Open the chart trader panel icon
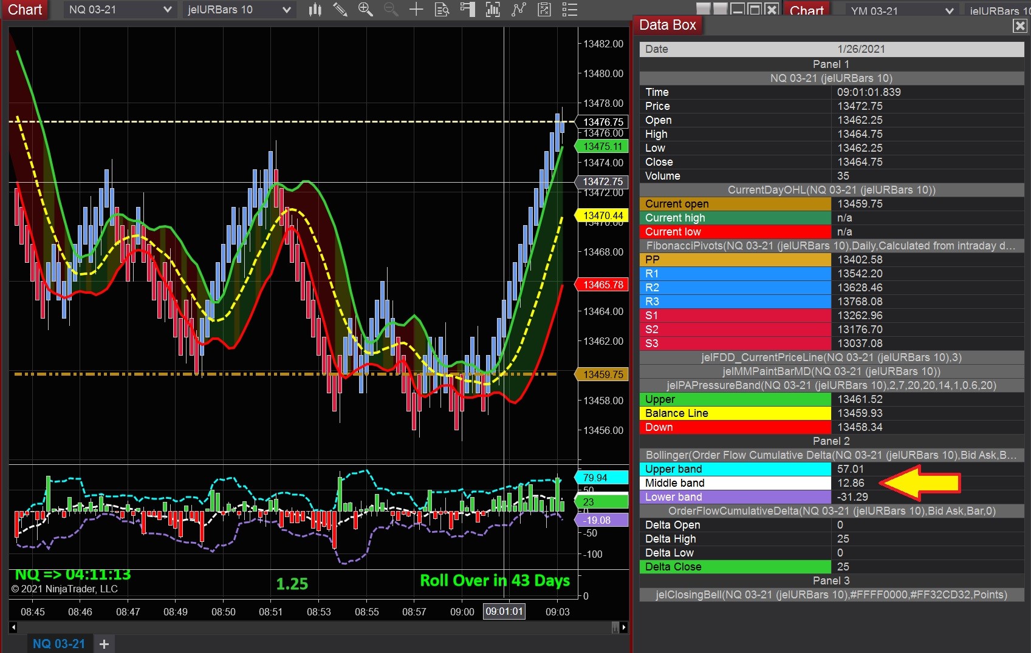Viewport: 1031px width, 653px height. [467, 10]
